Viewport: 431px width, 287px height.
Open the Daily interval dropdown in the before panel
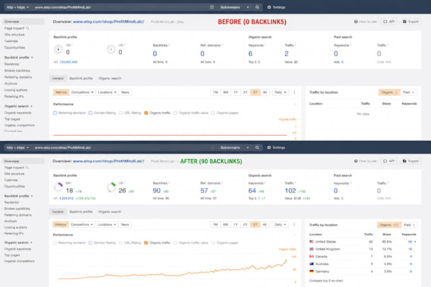tap(280, 92)
